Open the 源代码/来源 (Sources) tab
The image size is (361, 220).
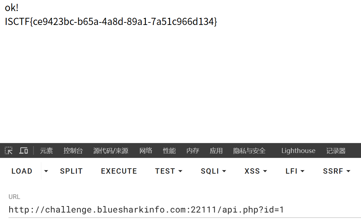click(111, 151)
